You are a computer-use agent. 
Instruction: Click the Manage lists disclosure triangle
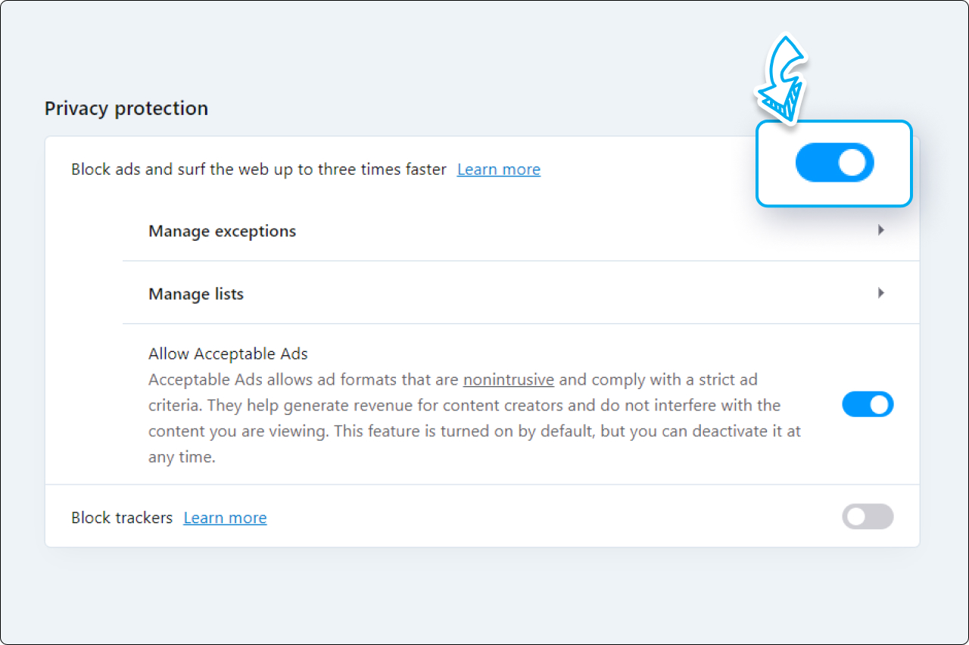(880, 292)
